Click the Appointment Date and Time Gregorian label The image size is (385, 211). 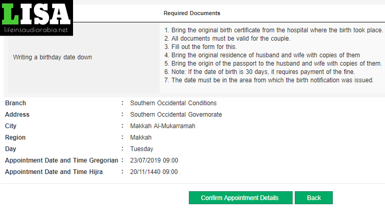coord(62,160)
